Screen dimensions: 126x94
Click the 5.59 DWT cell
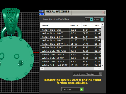(87, 55)
